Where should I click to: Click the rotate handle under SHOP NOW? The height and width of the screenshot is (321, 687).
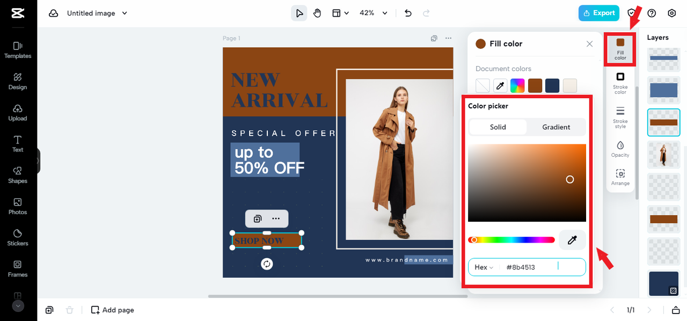(x=267, y=264)
